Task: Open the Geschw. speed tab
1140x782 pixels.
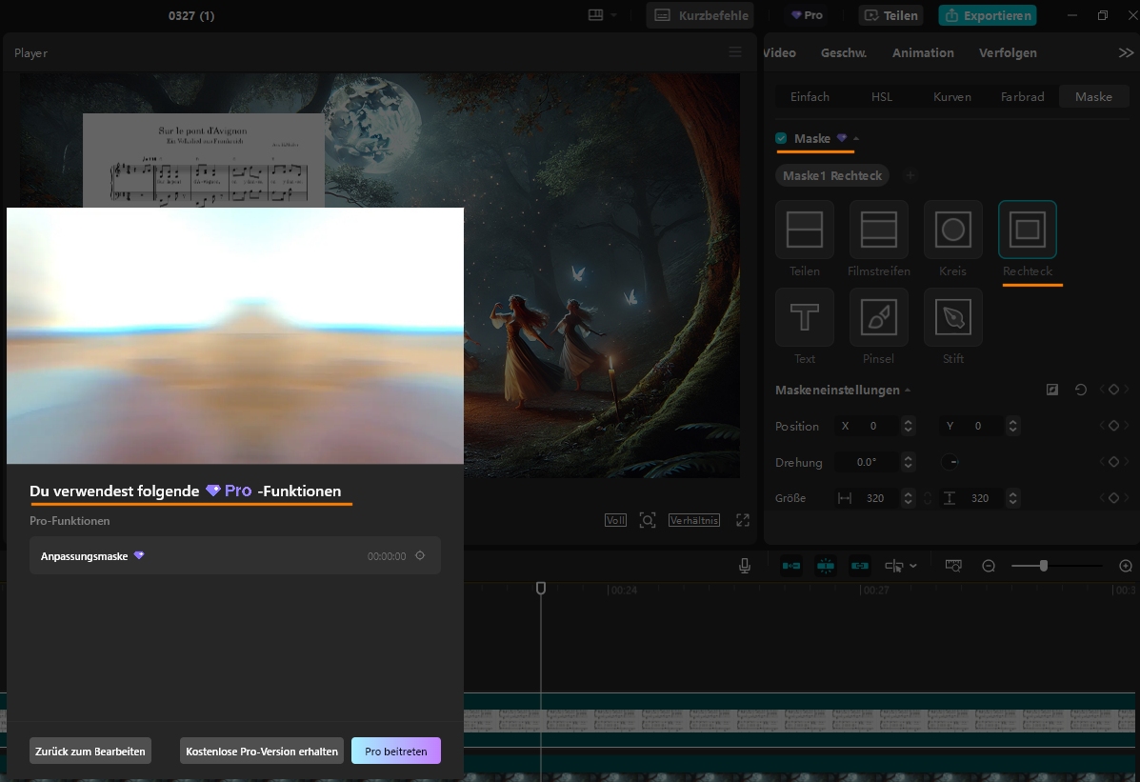Action: tap(844, 52)
